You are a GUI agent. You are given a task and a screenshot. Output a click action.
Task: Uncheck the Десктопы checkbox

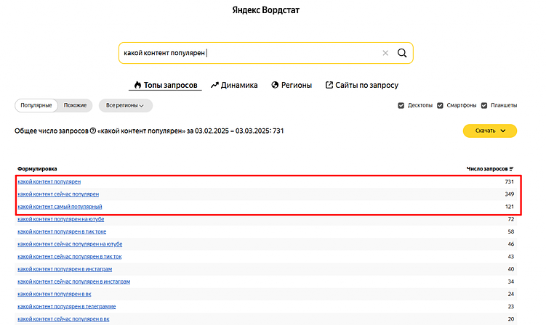pos(401,105)
